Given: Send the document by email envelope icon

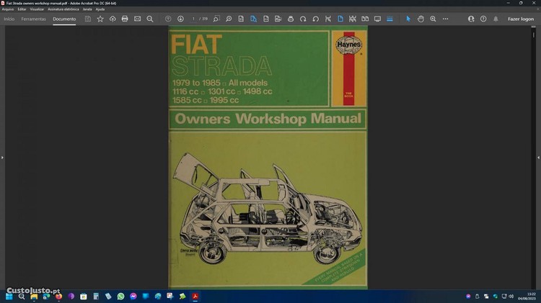Looking at the screenshot, I should tap(137, 19).
